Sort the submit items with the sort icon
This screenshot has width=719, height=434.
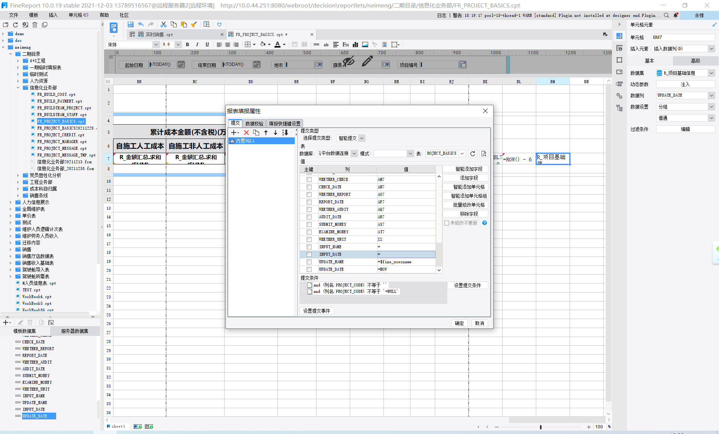coord(285,133)
